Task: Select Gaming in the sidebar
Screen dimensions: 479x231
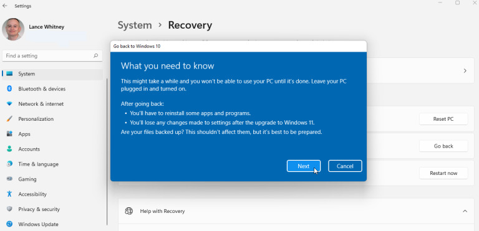Action: pos(52,179)
